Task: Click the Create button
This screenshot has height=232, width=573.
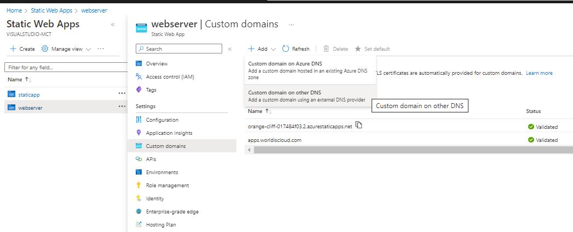Action: [22, 49]
